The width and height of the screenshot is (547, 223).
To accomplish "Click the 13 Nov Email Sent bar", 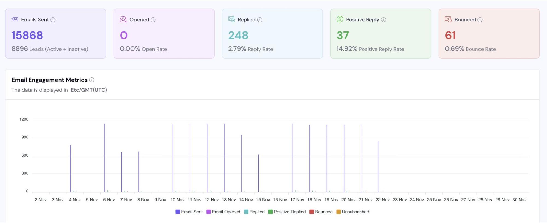I will click(x=224, y=158).
